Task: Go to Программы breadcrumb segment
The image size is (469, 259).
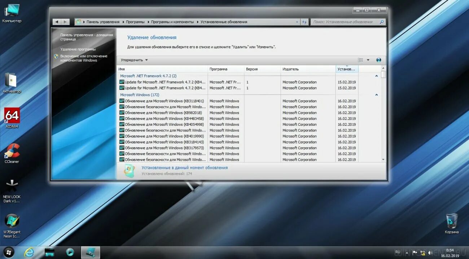Action: click(135, 22)
